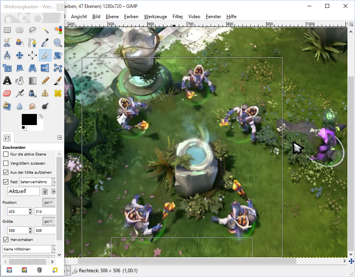Screen dimensions: 355x277
Task: Select the Perspective Clone tool
Action: (x=7, y=106)
